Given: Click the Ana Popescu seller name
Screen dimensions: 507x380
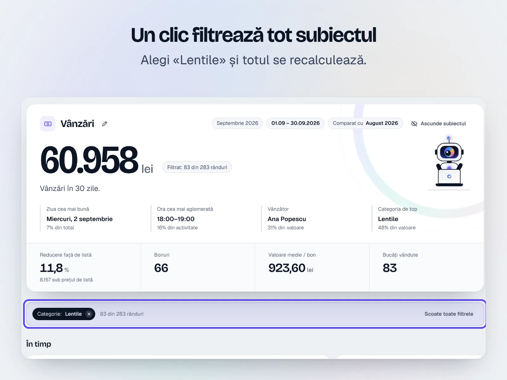Looking at the screenshot, I should coord(287,219).
